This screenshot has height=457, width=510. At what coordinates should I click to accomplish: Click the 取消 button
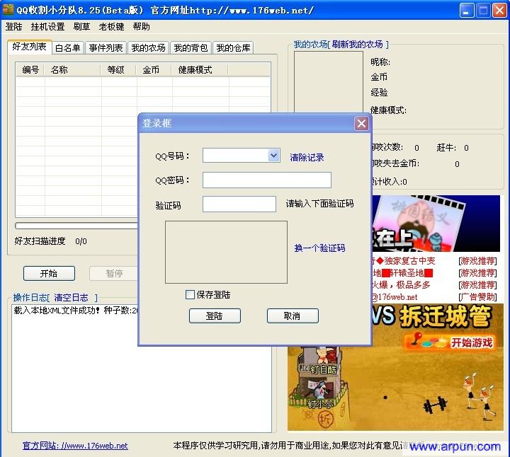click(293, 316)
